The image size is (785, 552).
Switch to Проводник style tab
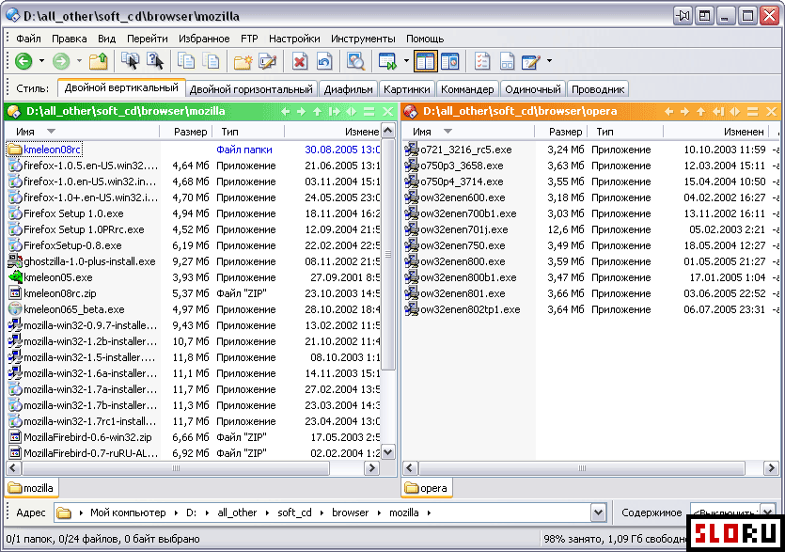(598, 89)
